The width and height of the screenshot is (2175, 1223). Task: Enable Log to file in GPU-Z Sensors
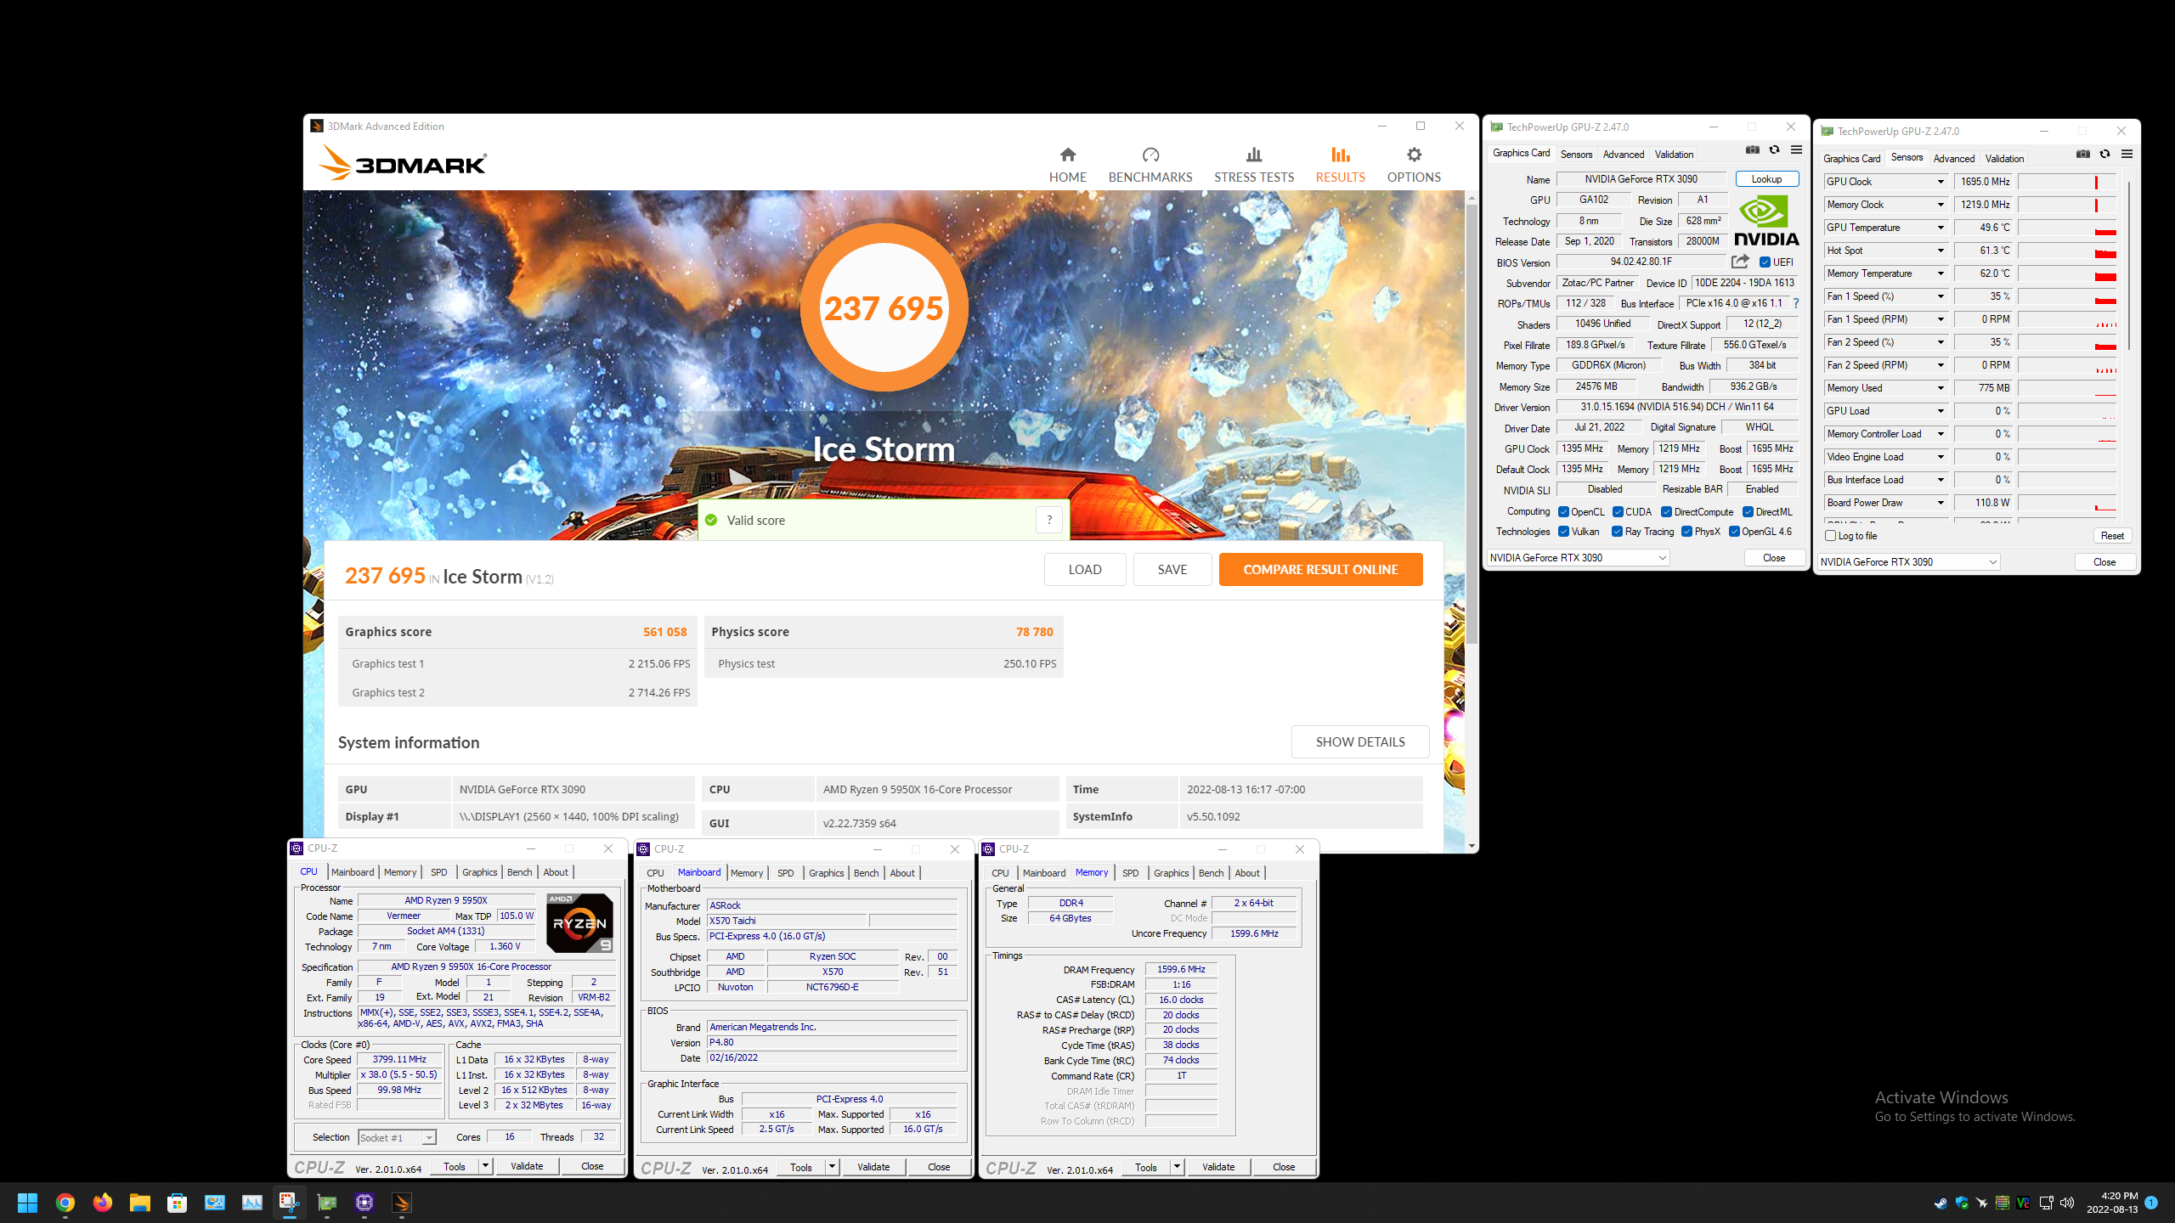pyautogui.click(x=1831, y=536)
